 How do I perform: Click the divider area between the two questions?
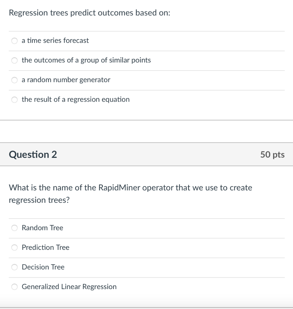[x=146, y=131]
